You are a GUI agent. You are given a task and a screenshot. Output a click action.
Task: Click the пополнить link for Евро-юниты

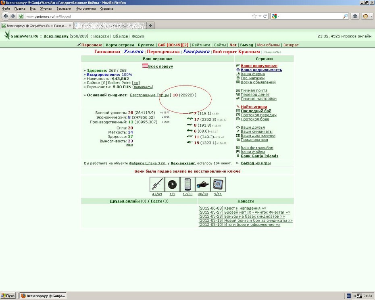point(143,87)
